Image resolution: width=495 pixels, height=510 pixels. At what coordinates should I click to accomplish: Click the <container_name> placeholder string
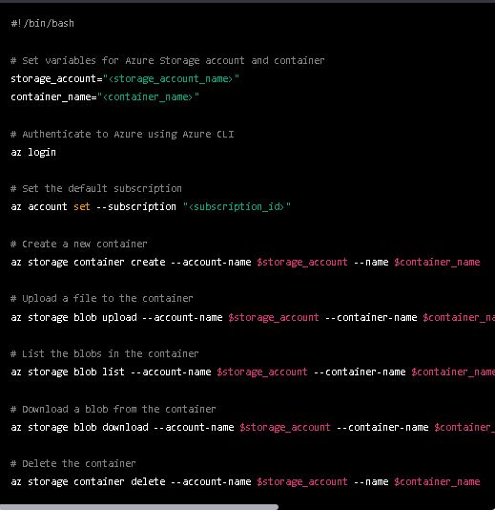(148, 97)
